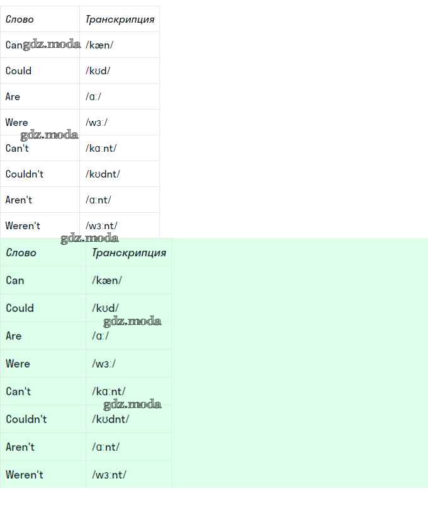Select the "Couldn't" word in the green table
Image resolution: width=428 pixels, height=510 pixels.
(x=26, y=419)
